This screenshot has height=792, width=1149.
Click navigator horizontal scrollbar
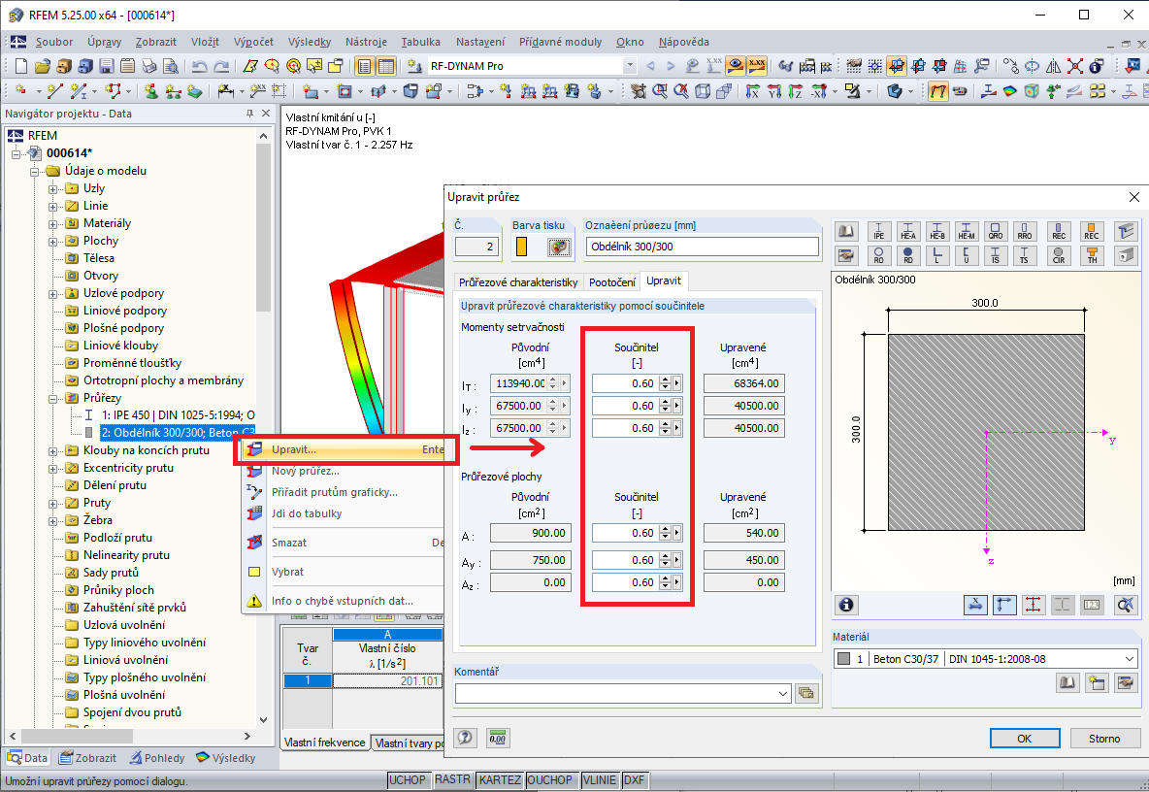click(x=77, y=736)
